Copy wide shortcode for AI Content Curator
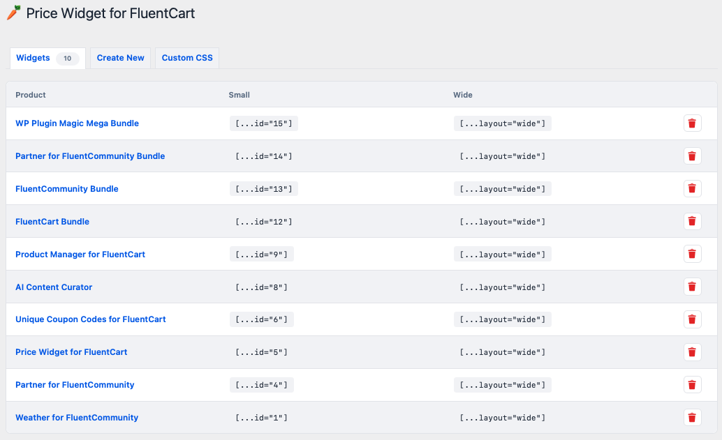The width and height of the screenshot is (722, 440). 502,287
